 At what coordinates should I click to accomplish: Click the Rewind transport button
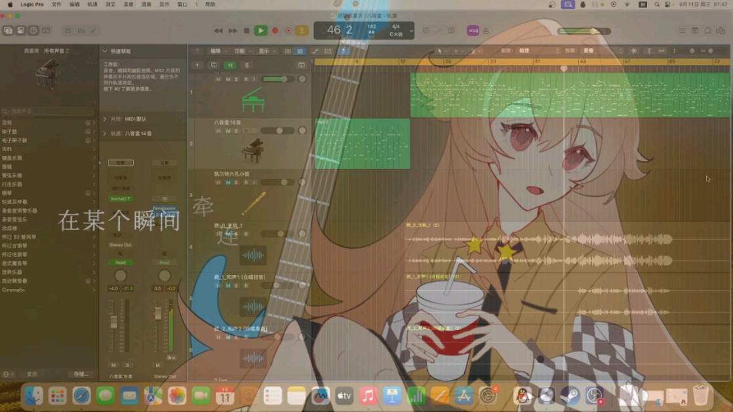point(218,31)
